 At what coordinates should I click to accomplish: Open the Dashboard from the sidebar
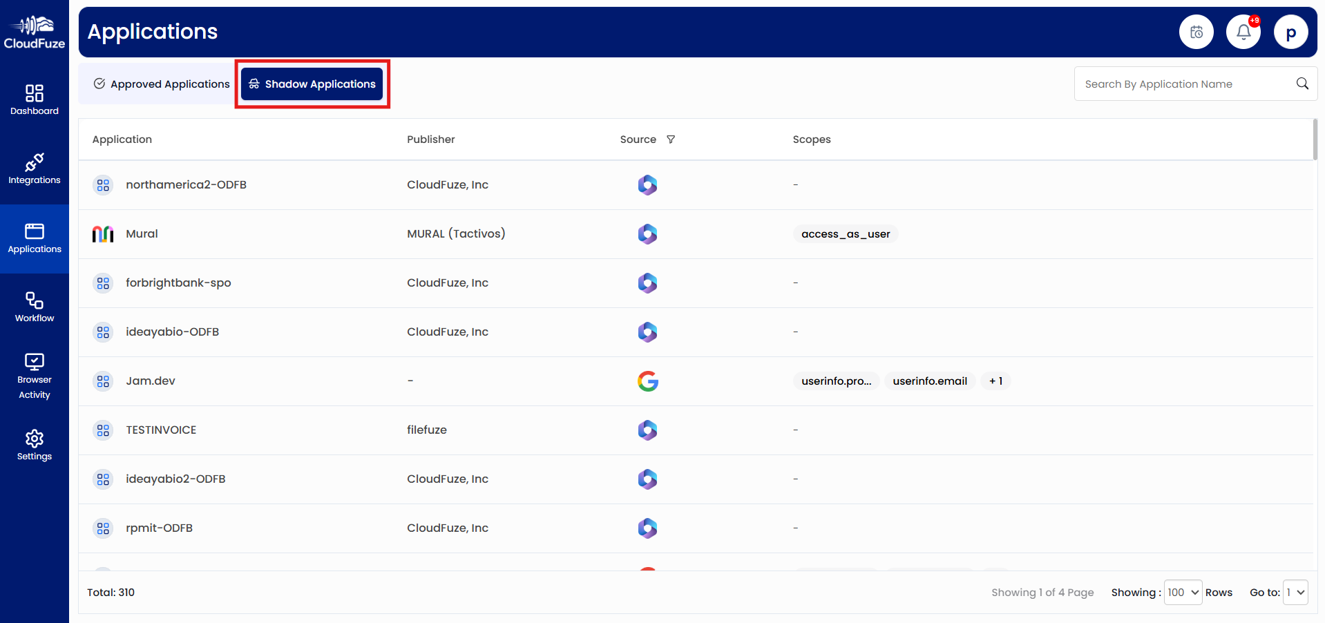34,98
